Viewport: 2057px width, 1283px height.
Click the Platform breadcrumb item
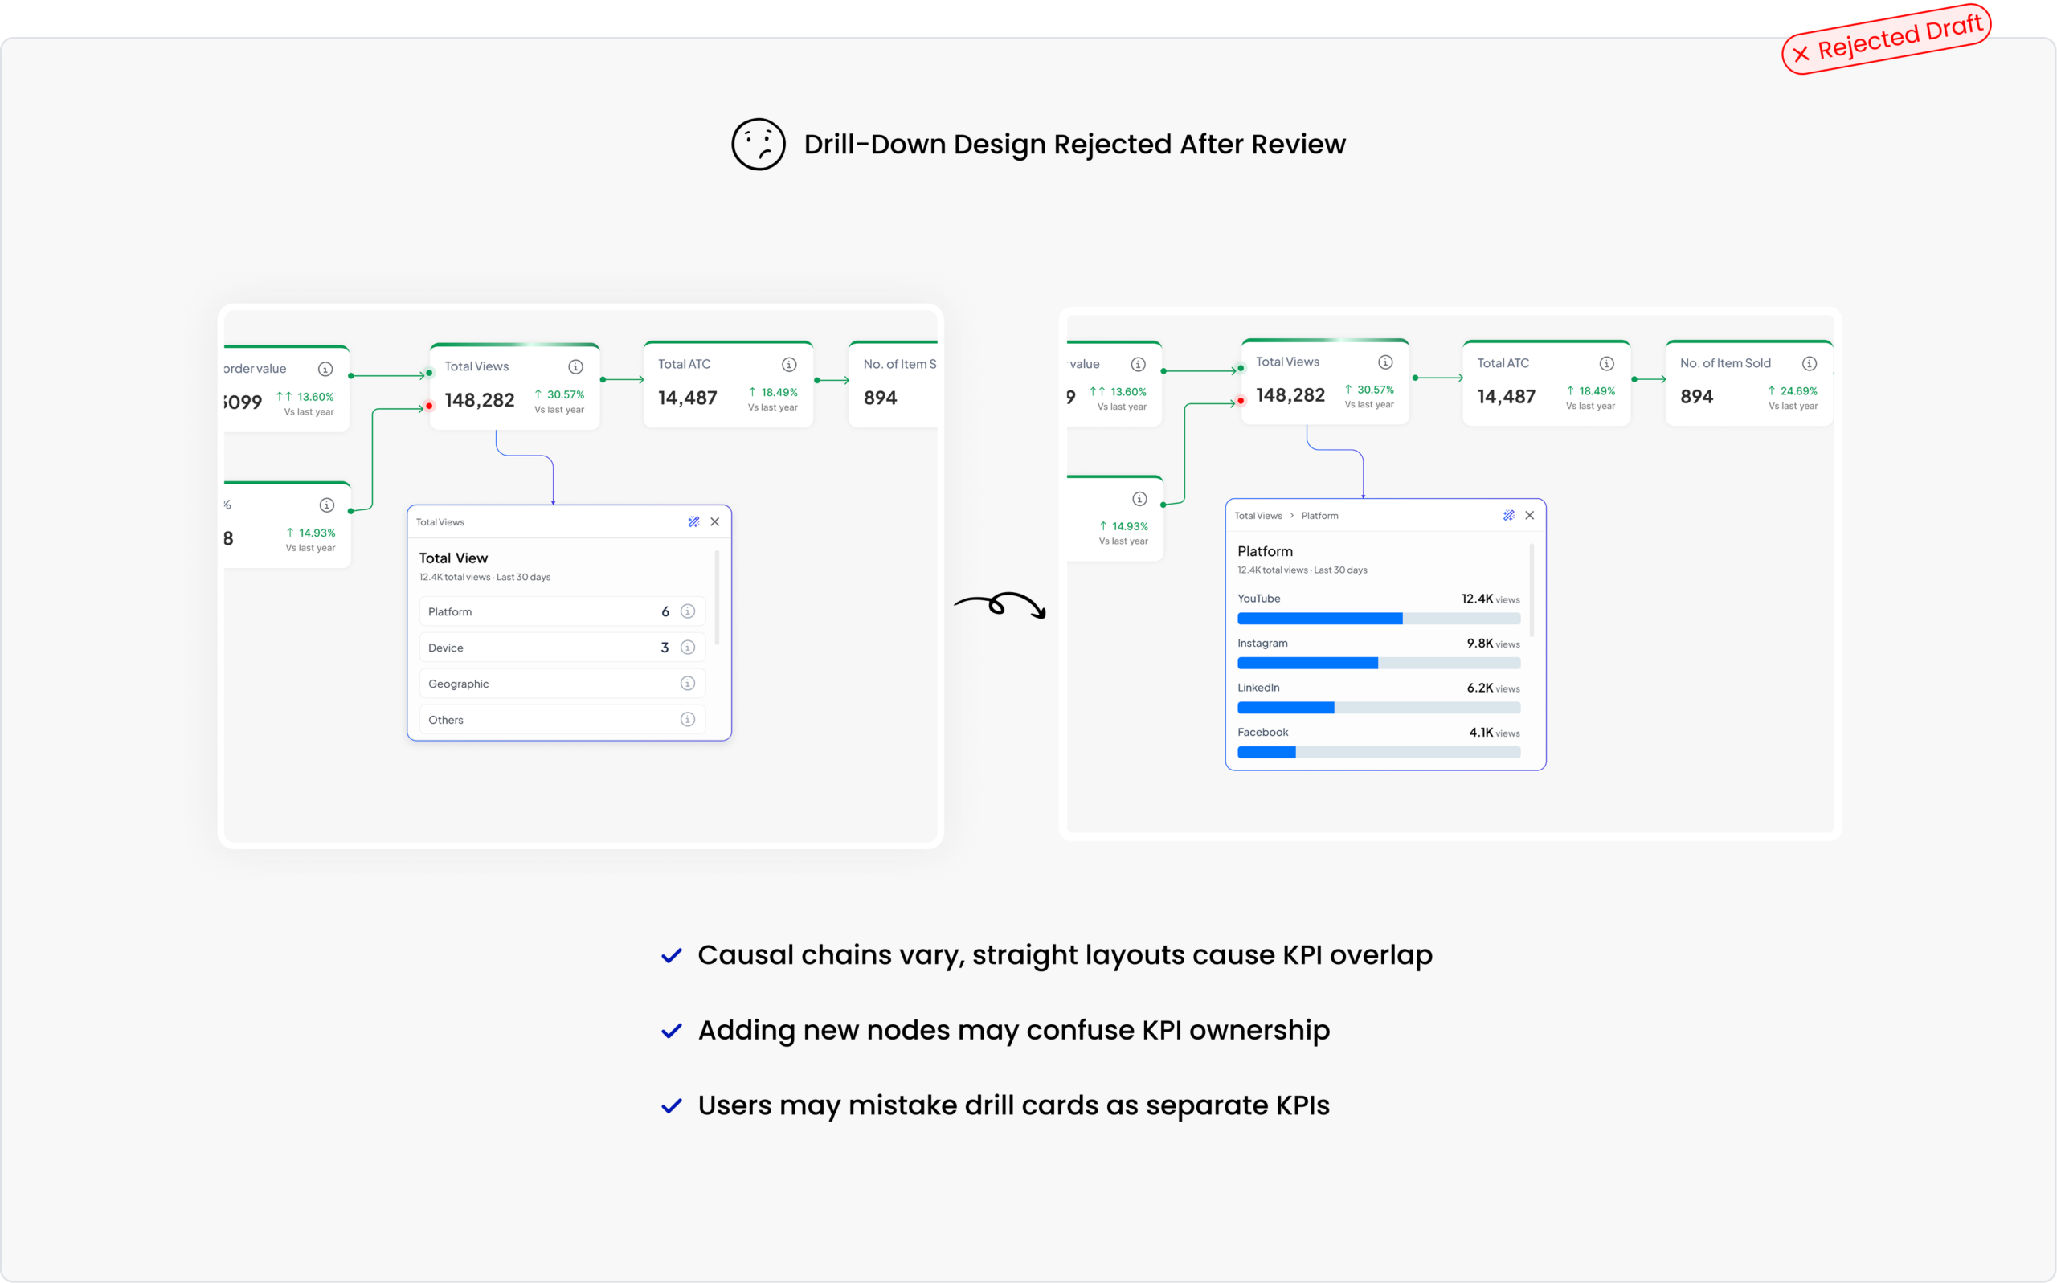[x=1319, y=516]
